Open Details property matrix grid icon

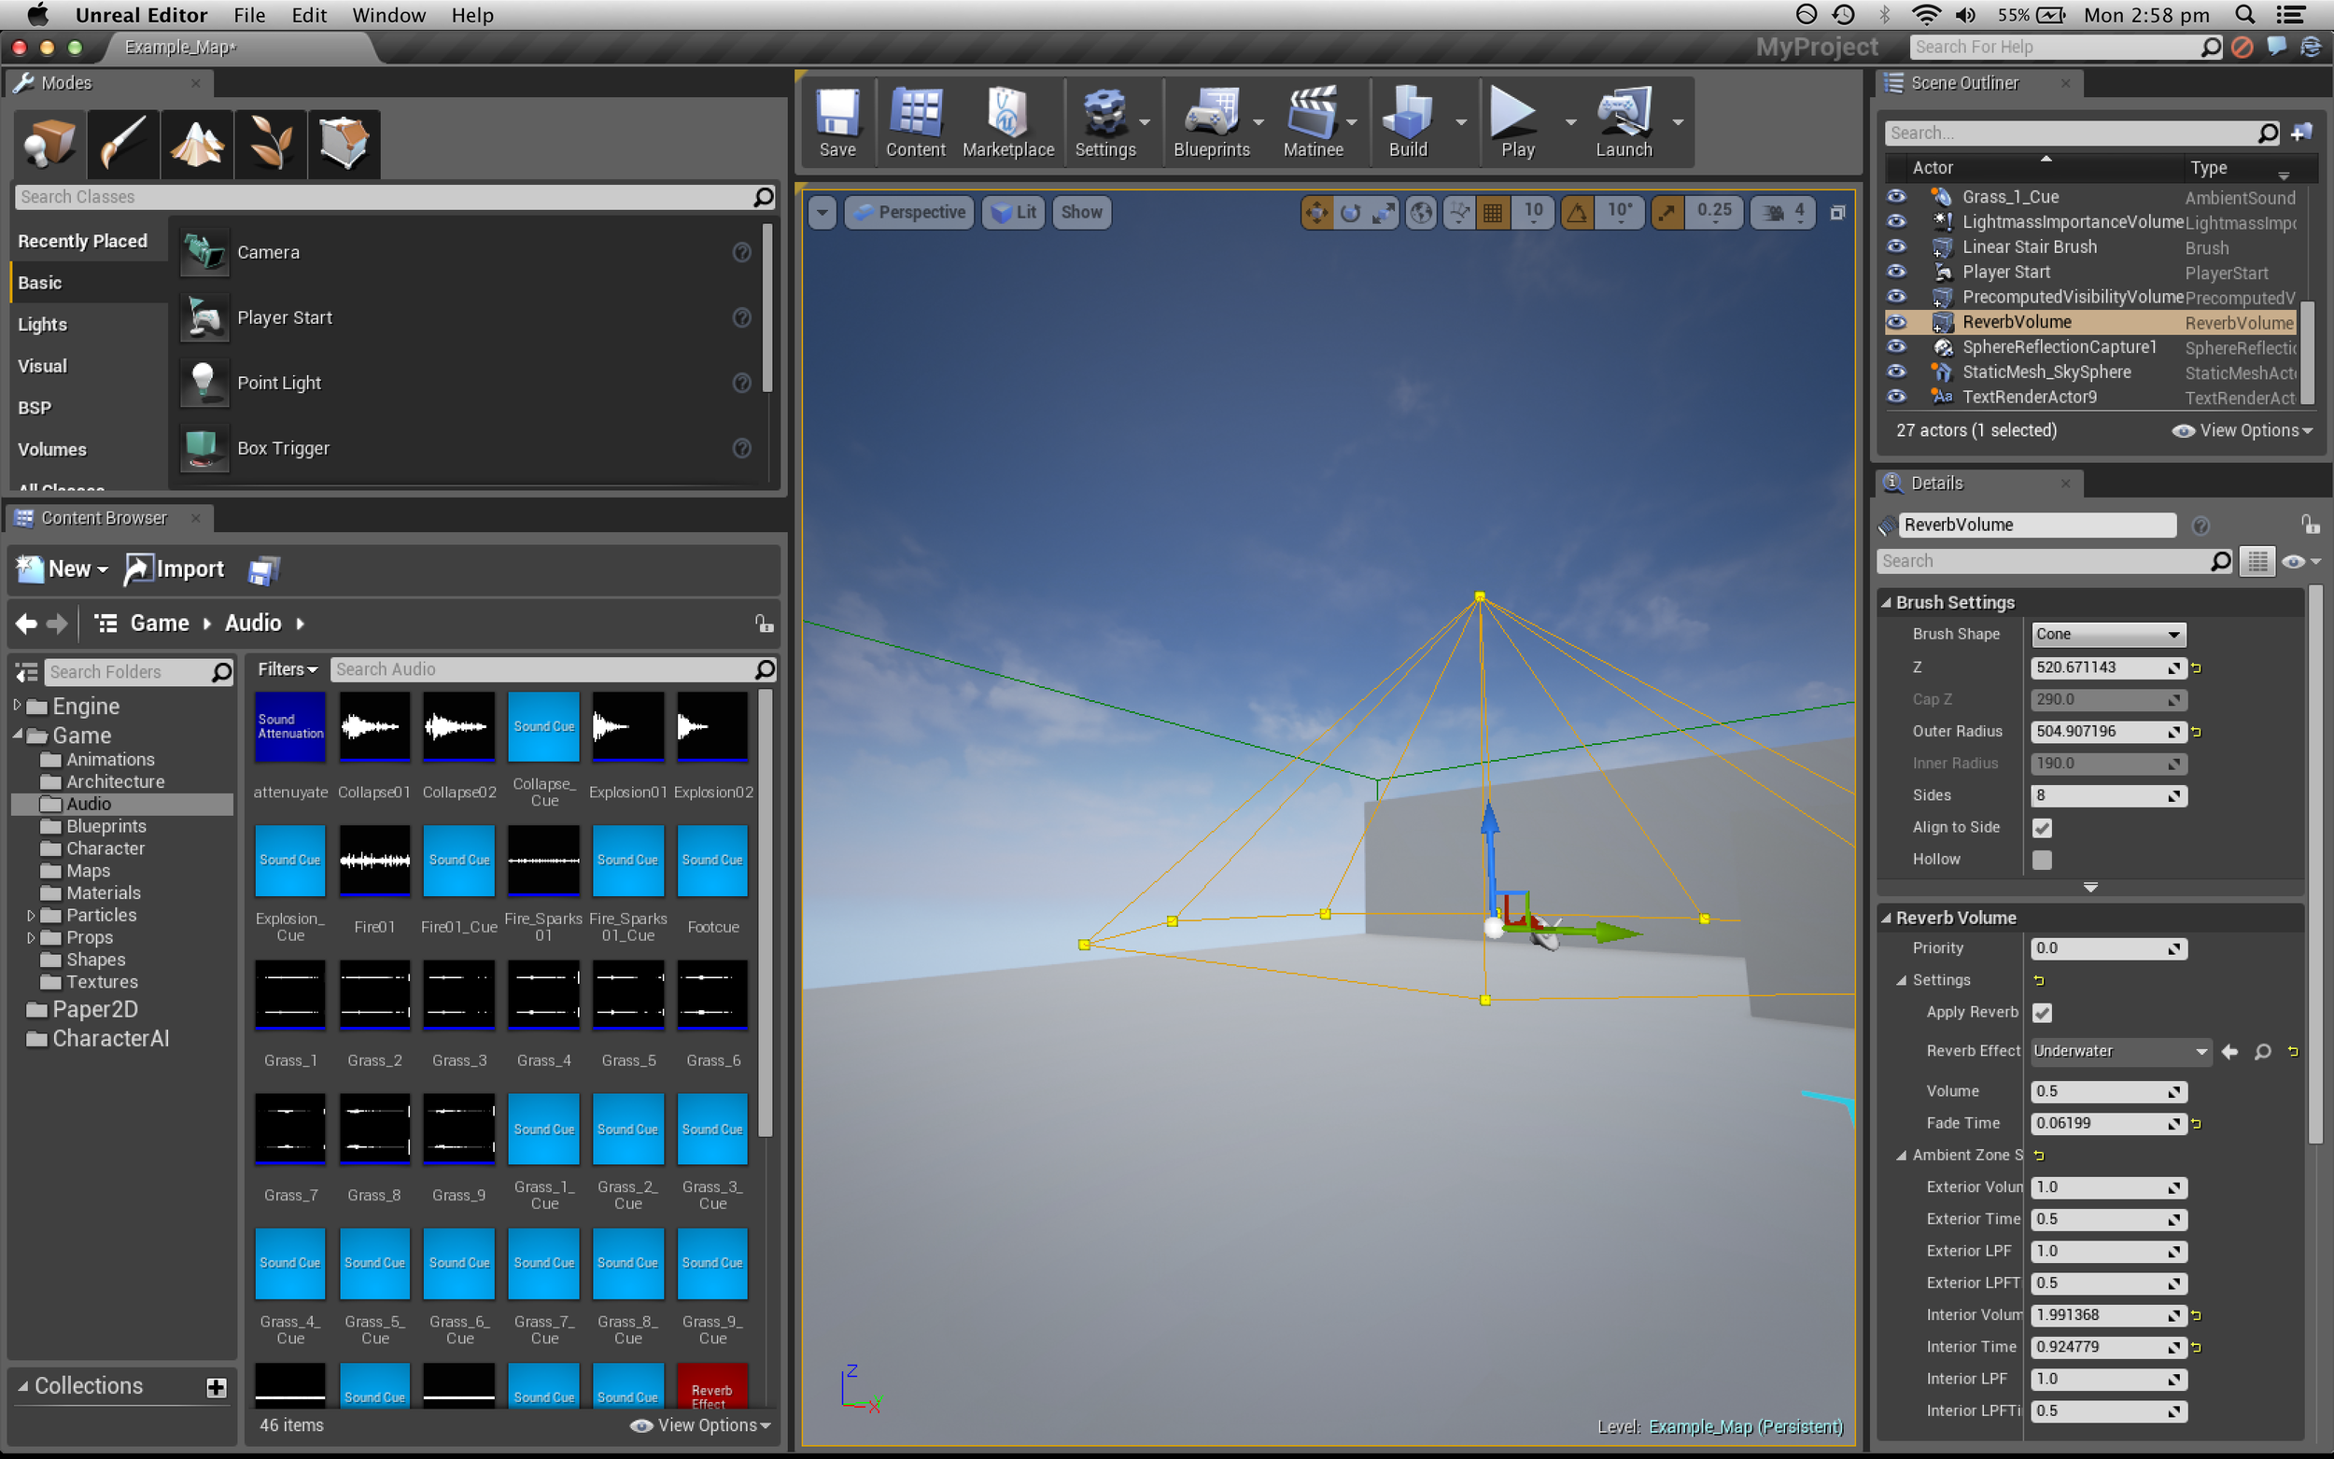pyautogui.click(x=2257, y=561)
